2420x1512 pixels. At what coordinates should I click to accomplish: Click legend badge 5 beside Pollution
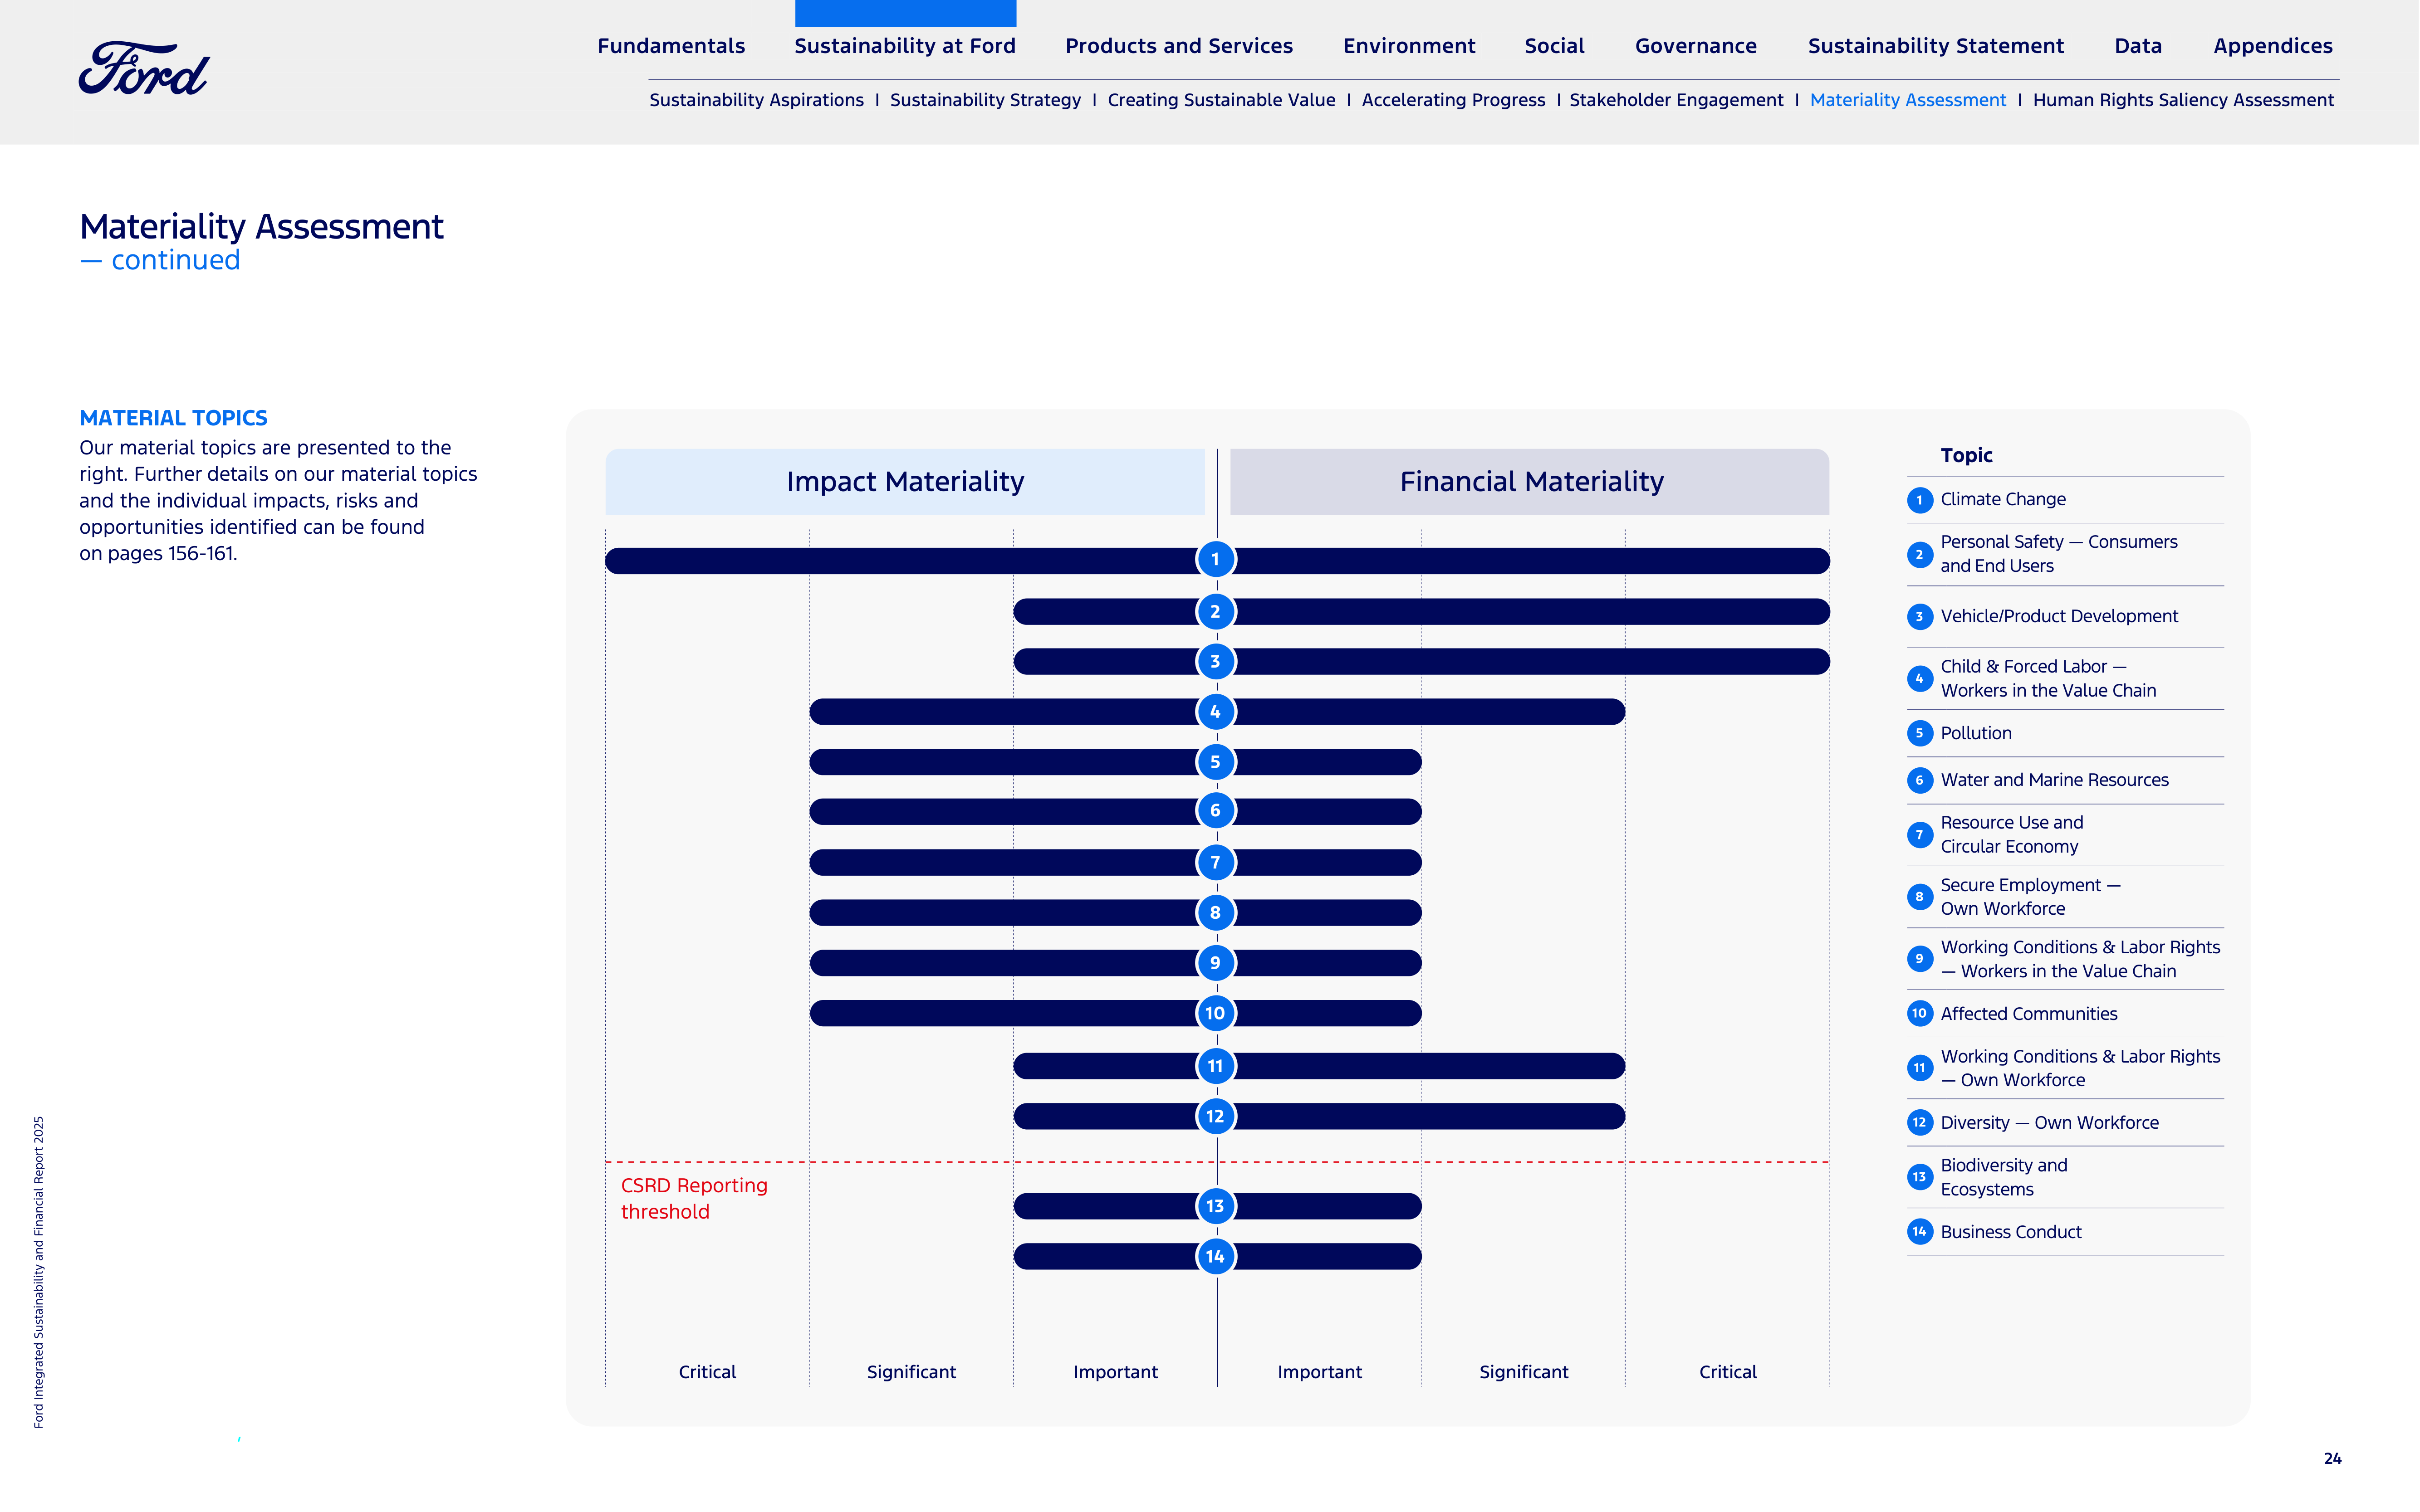1919,733
